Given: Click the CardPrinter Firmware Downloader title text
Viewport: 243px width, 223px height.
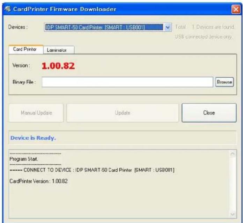Looking at the screenshot, I should (65, 9).
